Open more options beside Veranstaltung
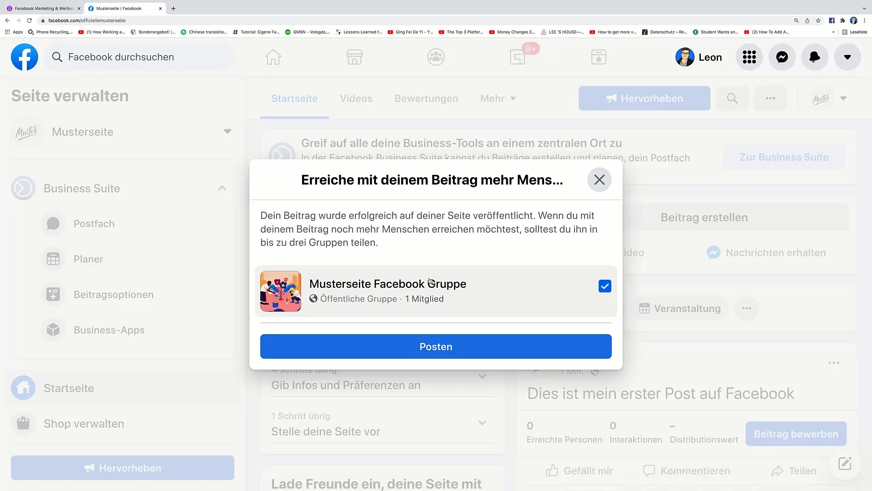The width and height of the screenshot is (872, 491). pyautogui.click(x=747, y=309)
